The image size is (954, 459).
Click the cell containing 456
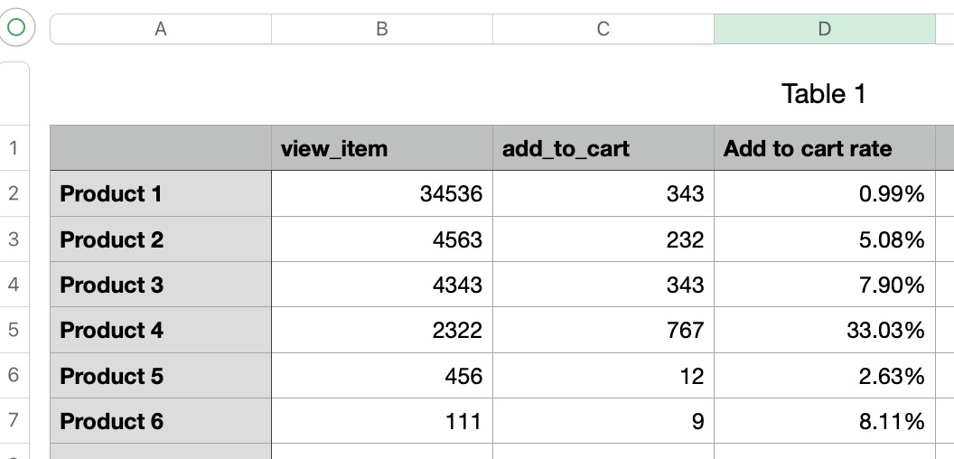382,376
